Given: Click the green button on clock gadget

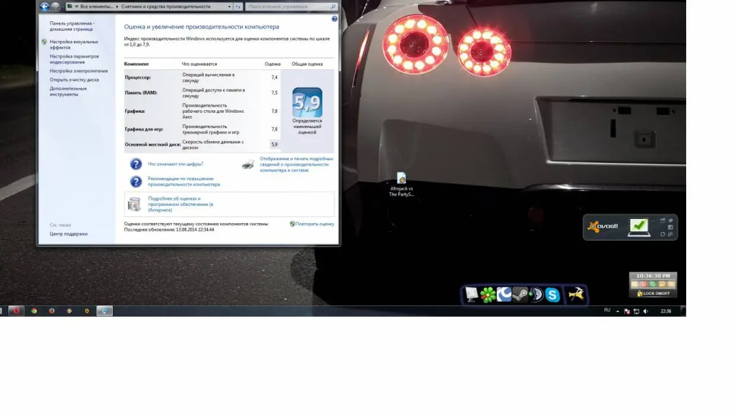Looking at the screenshot, I should (x=653, y=284).
